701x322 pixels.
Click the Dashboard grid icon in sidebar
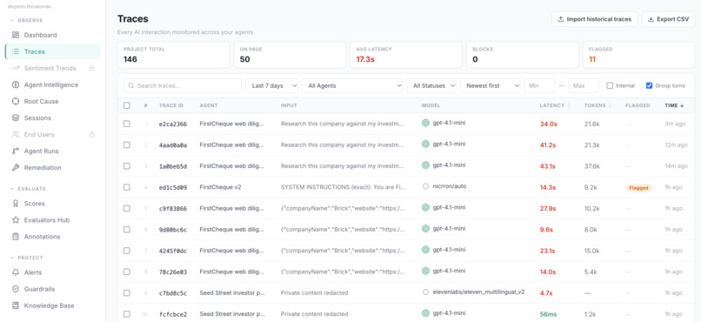click(x=16, y=35)
